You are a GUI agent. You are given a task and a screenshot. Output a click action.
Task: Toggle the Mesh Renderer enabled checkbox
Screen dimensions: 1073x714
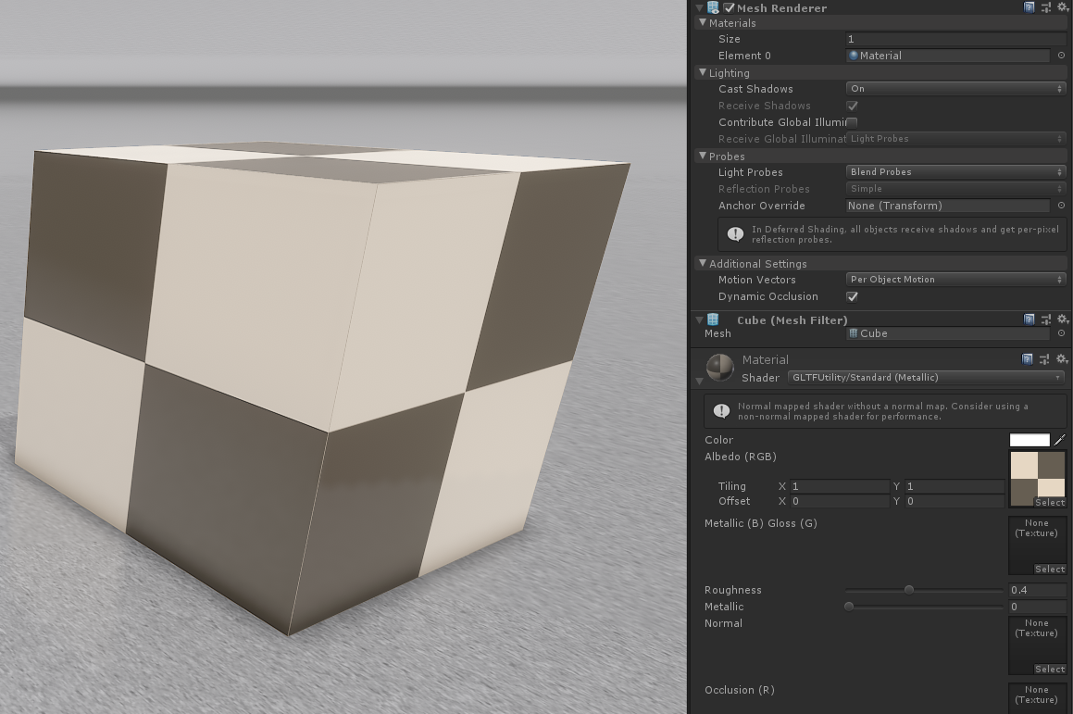pos(729,7)
